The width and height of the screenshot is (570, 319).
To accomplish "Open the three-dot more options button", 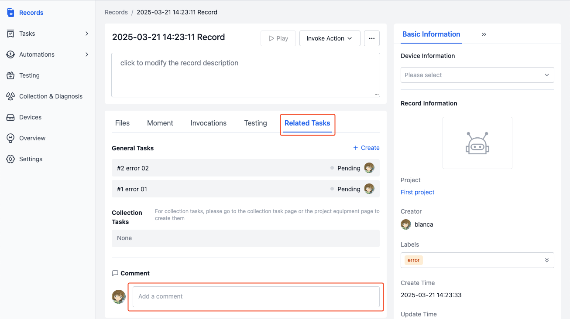I will (372, 38).
